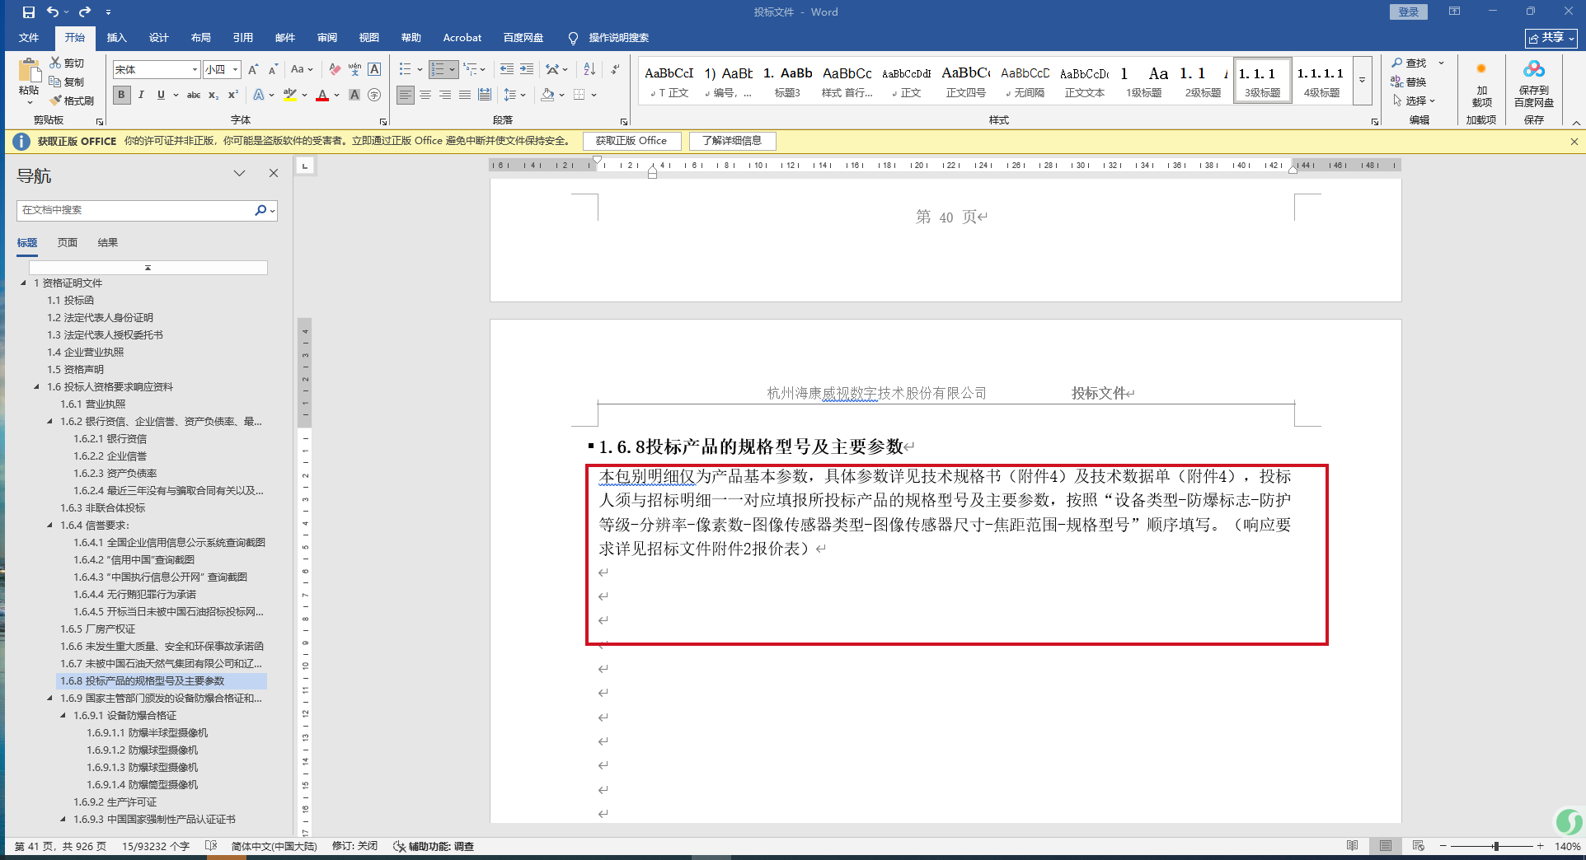Switch to web layout view in status bar

tap(1419, 846)
